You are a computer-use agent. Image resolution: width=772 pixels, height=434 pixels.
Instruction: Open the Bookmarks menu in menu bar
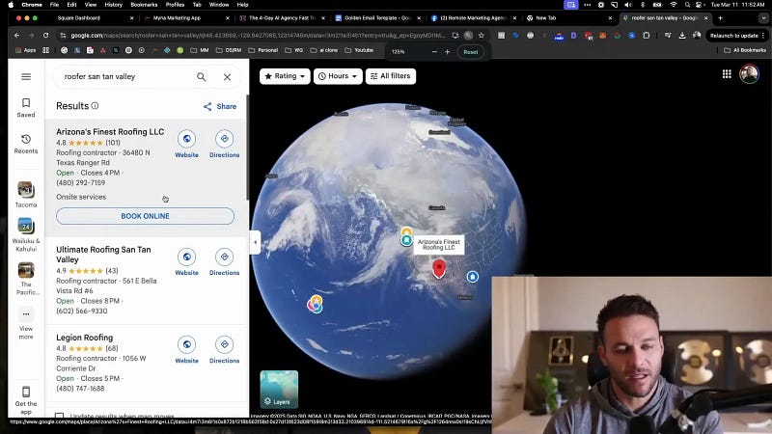(144, 5)
